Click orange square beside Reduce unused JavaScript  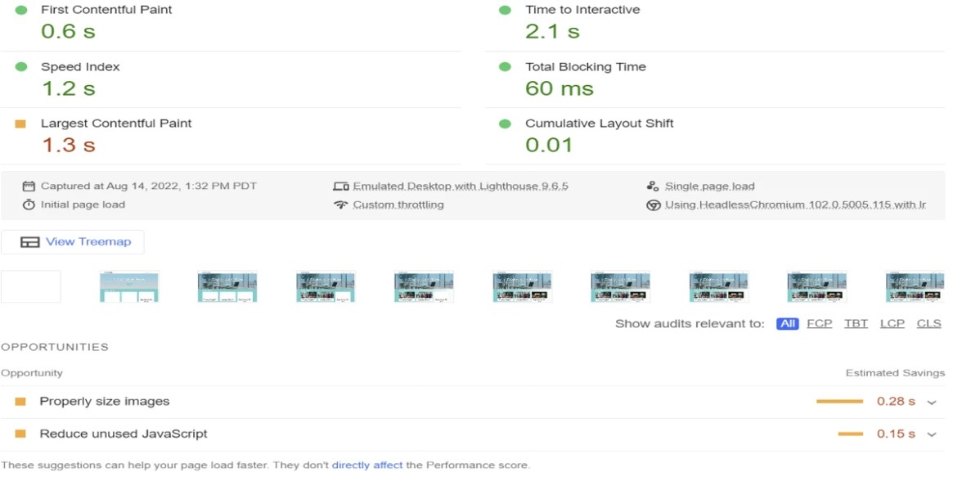click(x=20, y=434)
